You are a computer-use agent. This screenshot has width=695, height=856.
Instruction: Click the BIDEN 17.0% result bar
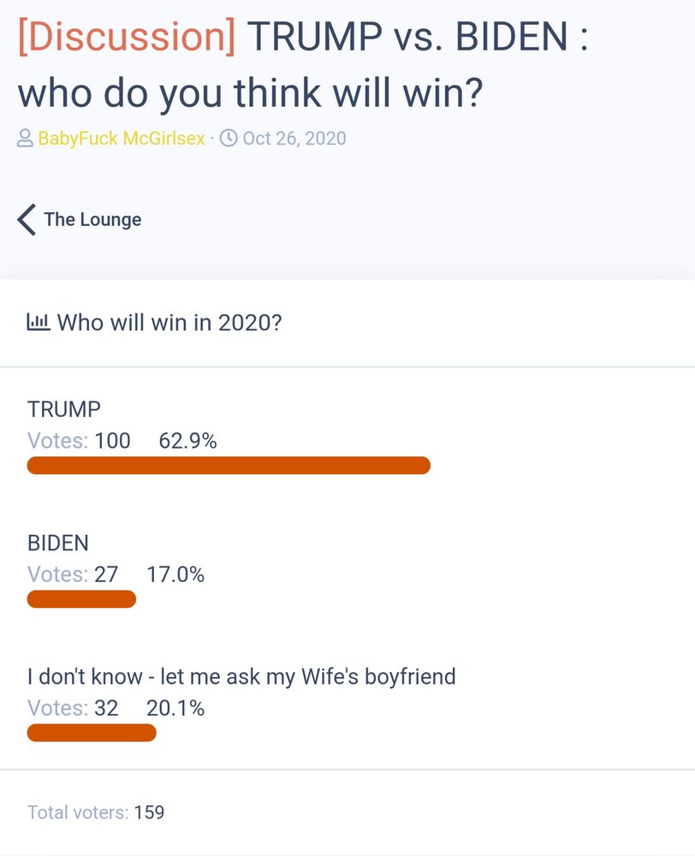[81, 599]
